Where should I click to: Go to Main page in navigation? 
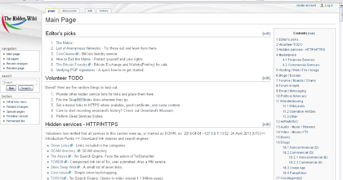(13, 54)
